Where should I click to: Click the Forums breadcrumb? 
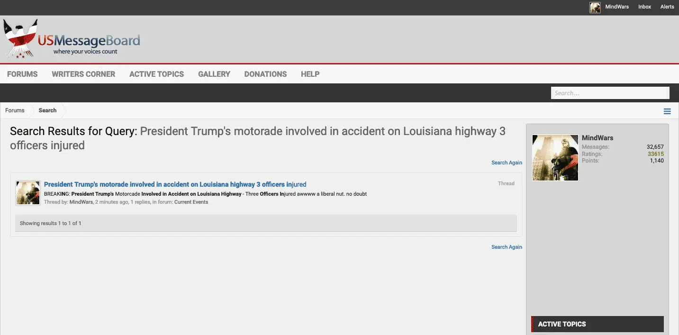pyautogui.click(x=15, y=110)
